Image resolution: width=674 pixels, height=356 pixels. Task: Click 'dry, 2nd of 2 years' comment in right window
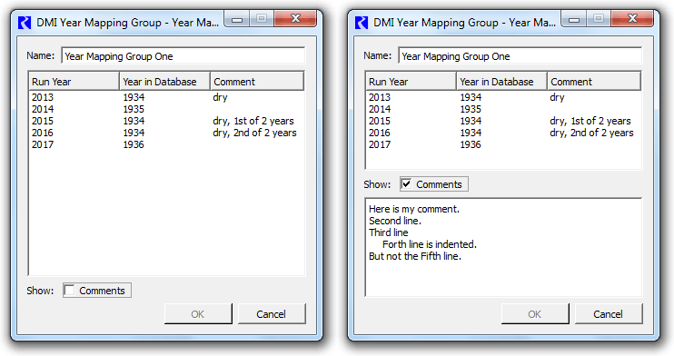[591, 133]
